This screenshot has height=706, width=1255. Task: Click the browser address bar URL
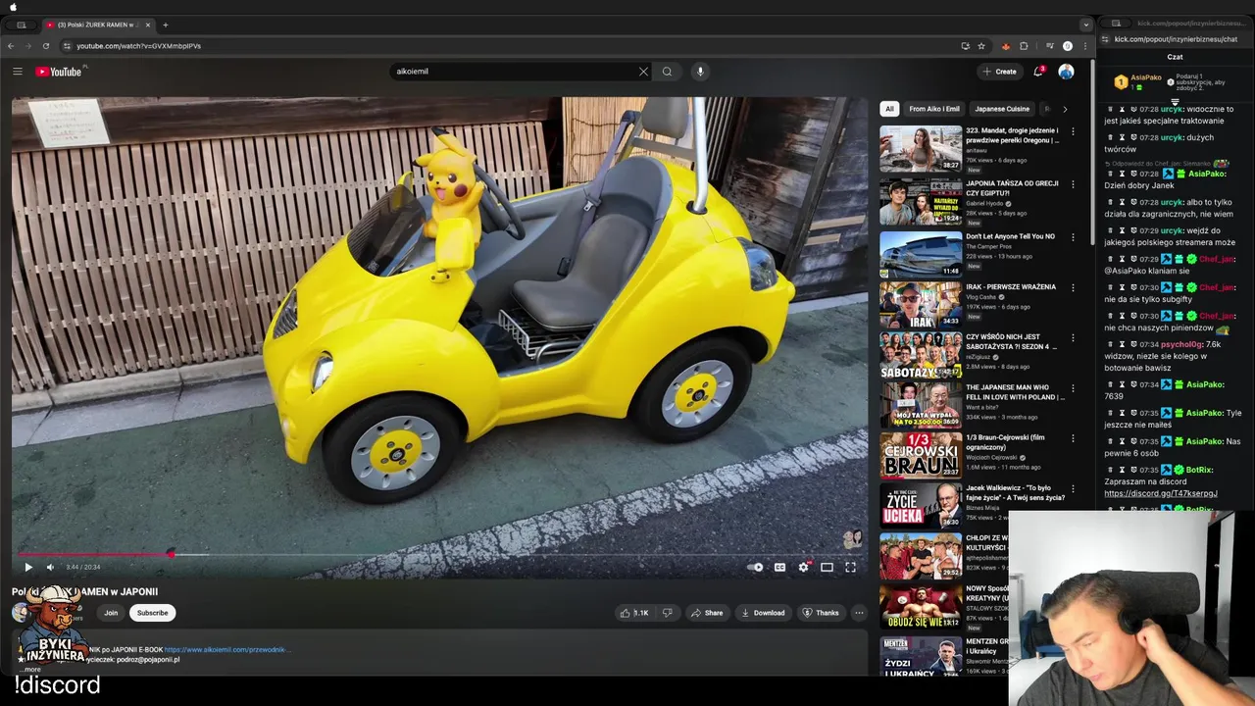139,46
